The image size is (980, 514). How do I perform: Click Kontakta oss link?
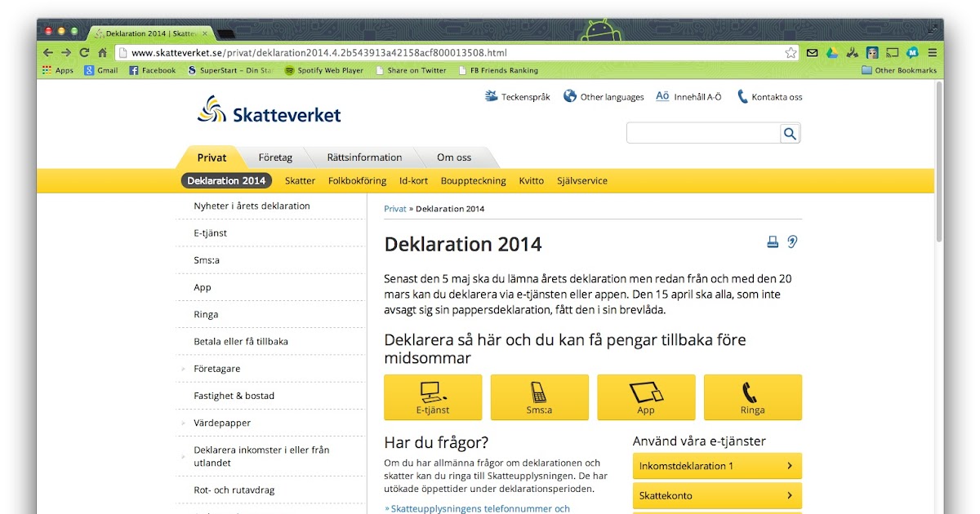click(769, 96)
